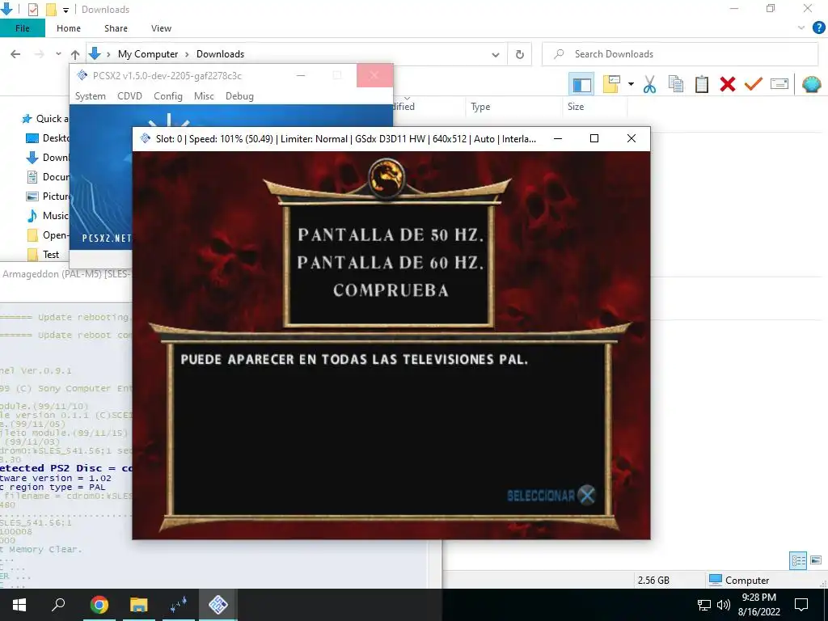Expand the chevron before My Computer in address bar
Viewport: 828px width, 621px height.
[x=108, y=54]
